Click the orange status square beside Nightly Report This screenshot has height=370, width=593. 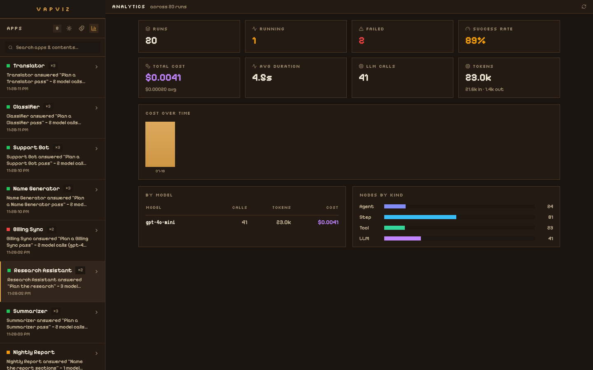pos(8,352)
